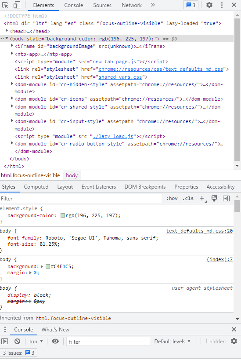The width and height of the screenshot is (241, 360).
Task: Open the top JavaScript context dropdown
Action: pos(36,342)
